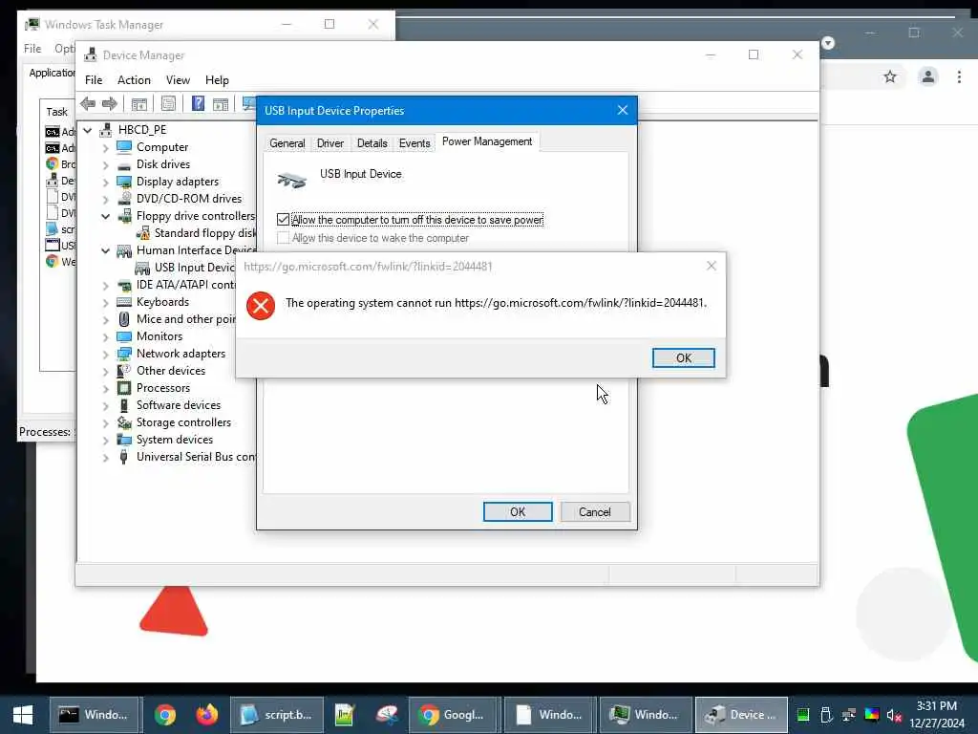The height and width of the screenshot is (734, 978).
Task: Expand the Disk drives category
Action: (105, 164)
